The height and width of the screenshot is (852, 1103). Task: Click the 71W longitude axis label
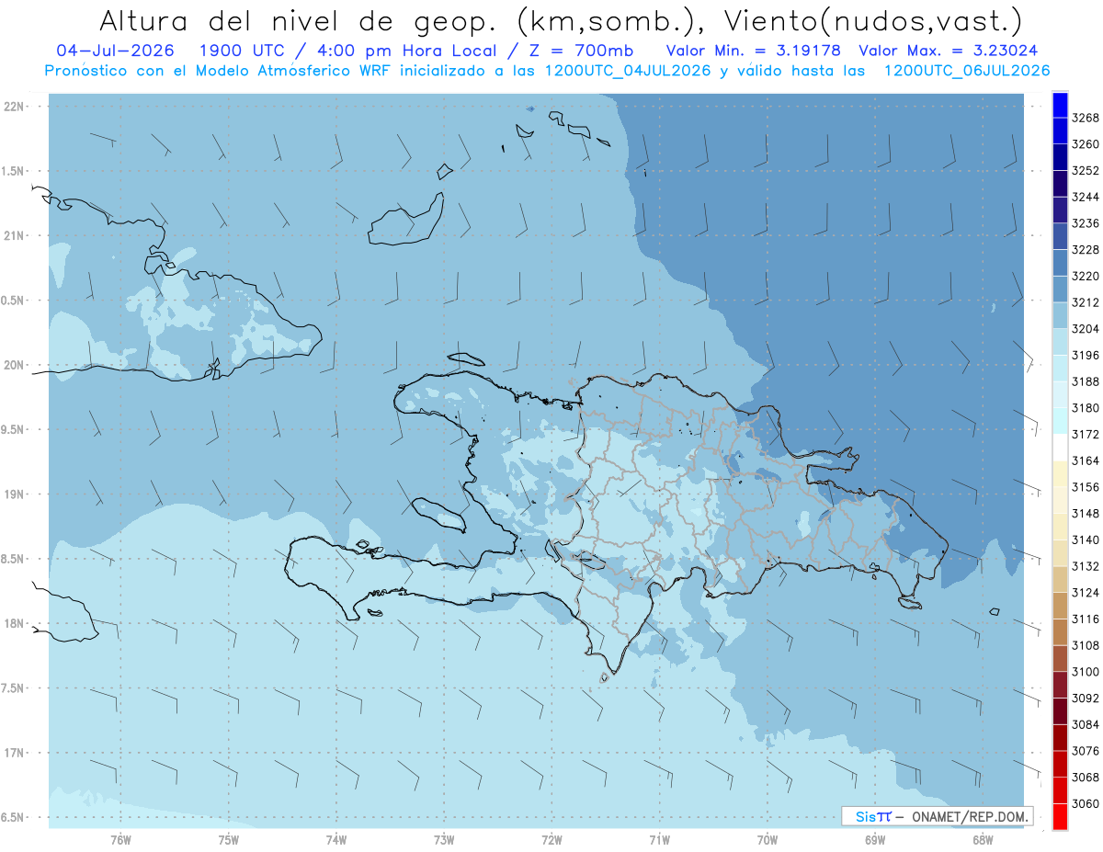[x=659, y=840]
